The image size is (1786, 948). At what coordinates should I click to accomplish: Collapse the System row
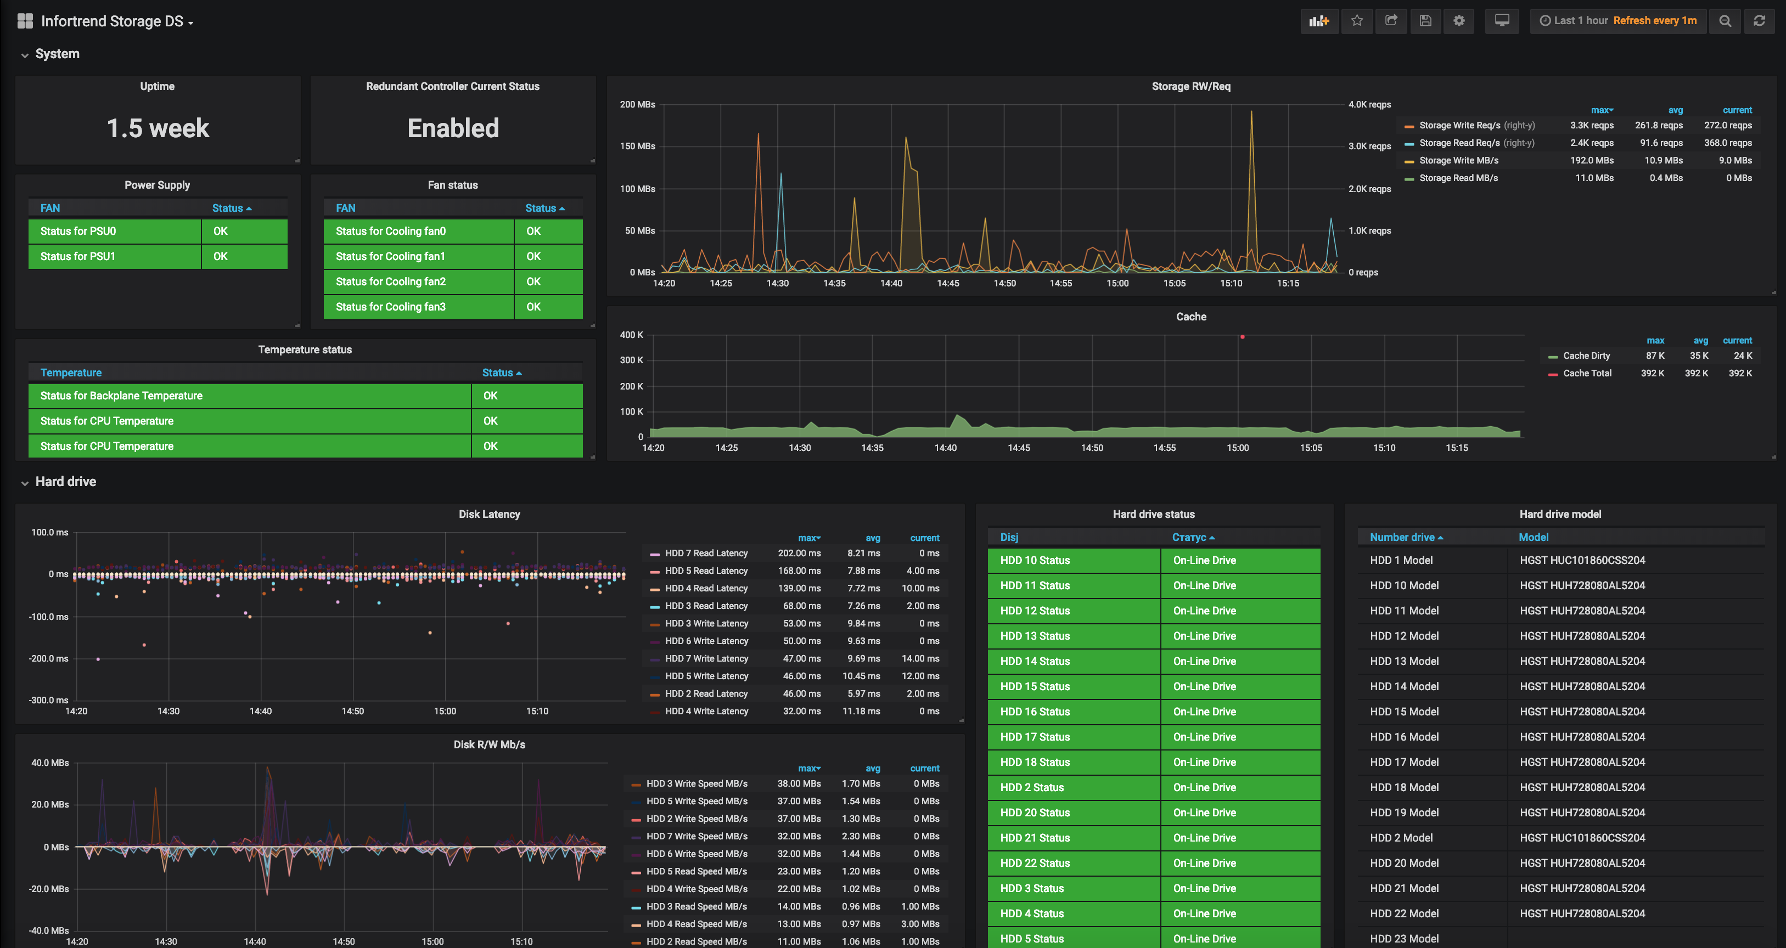click(57, 54)
